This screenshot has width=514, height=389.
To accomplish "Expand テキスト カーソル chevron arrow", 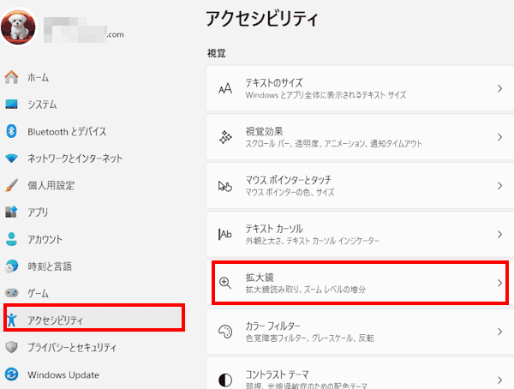I will point(500,234).
